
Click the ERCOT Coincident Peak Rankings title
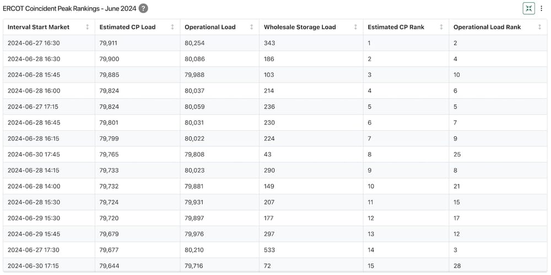[69, 8]
